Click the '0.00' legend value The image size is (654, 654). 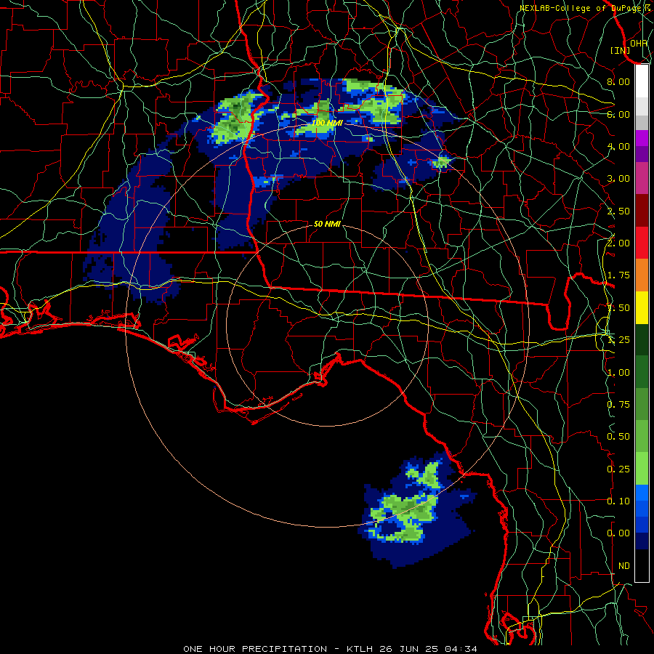[x=618, y=533]
